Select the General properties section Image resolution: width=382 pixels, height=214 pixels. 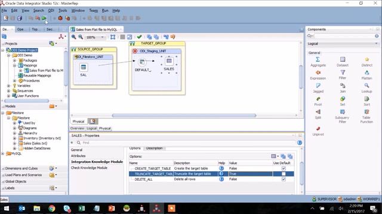[x=76, y=150]
